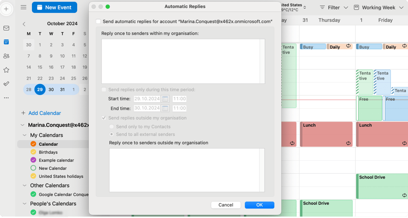Open the Friday School Drive event
This screenshot has height=218, width=408.
pos(382,186)
